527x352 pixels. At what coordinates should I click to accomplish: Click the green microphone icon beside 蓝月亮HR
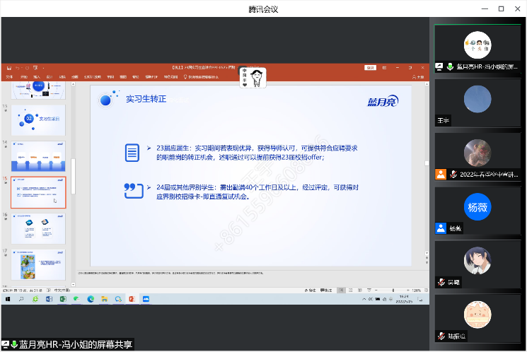pyautogui.click(x=450, y=66)
